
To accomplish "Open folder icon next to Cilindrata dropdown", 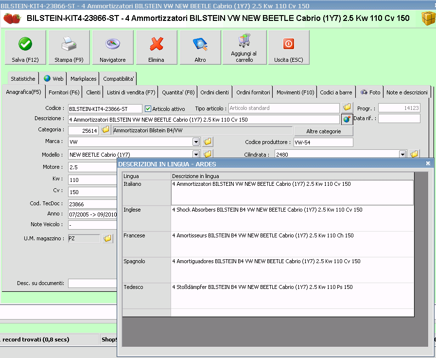I will (414, 154).
